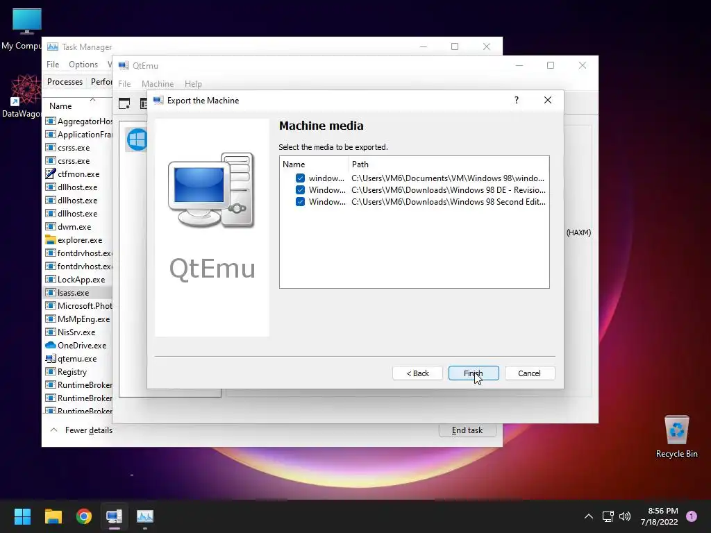The height and width of the screenshot is (533, 711).
Task: Cancel the Export the Machine wizard
Action: coord(529,373)
